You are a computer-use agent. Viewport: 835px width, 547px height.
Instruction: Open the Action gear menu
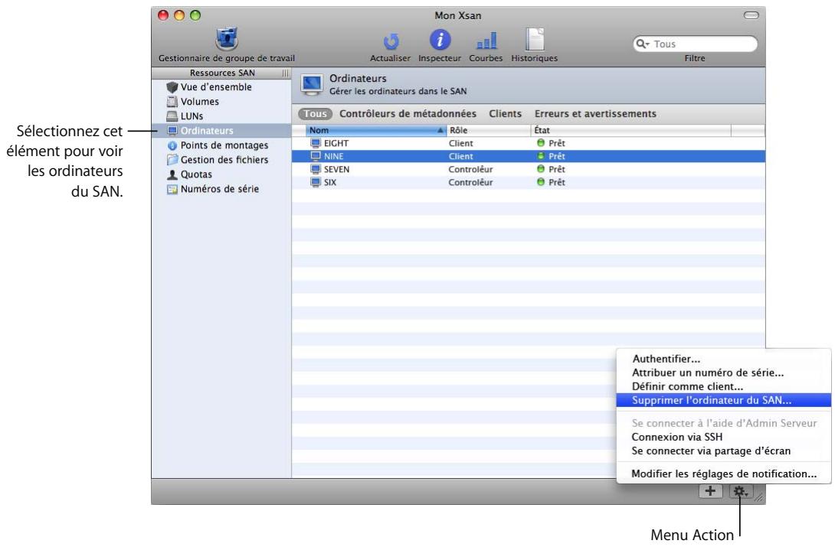(x=740, y=491)
